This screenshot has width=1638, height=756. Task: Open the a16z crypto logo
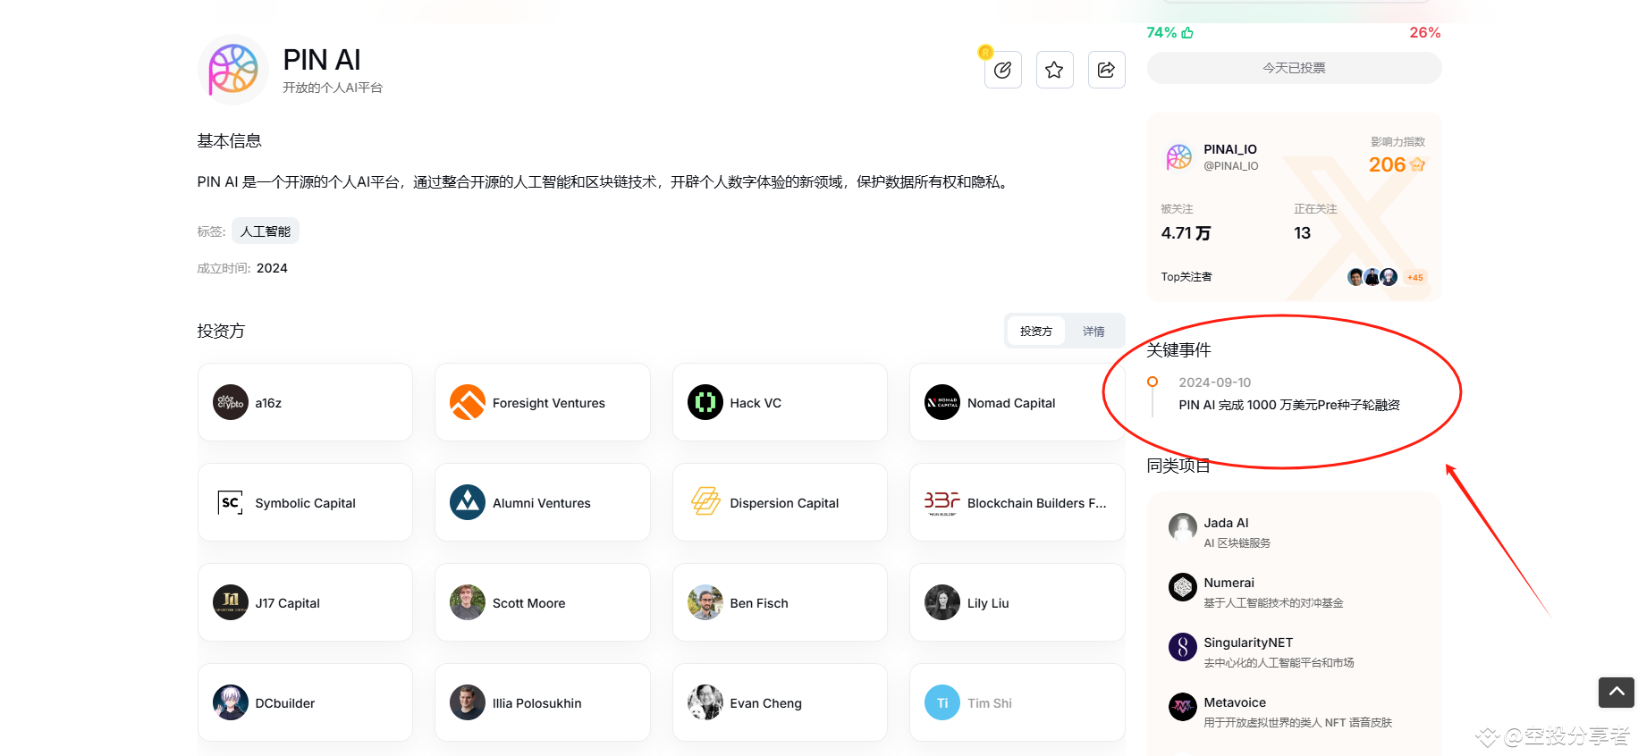231,402
